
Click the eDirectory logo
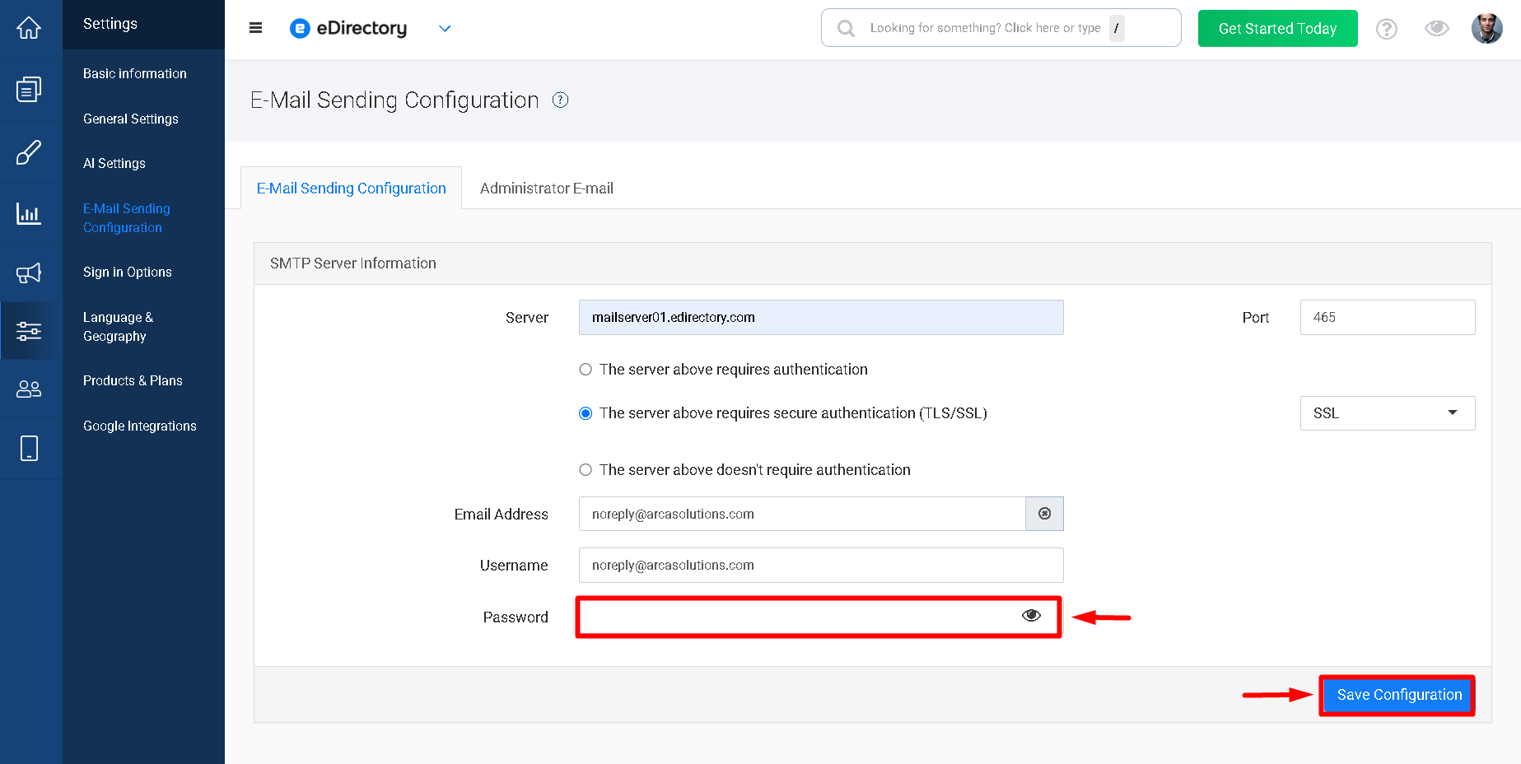(348, 28)
